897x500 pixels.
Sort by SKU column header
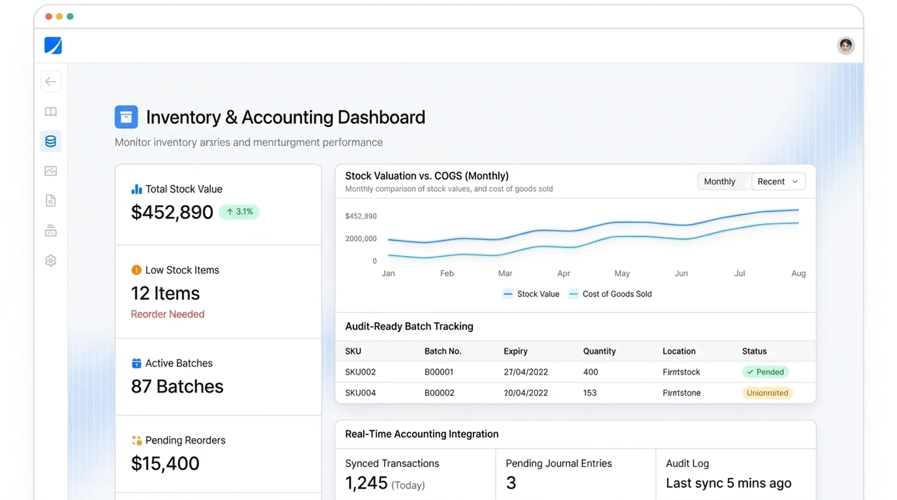click(353, 351)
